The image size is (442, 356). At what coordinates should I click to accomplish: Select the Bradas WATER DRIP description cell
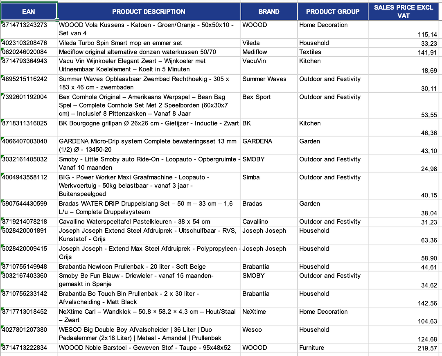click(x=149, y=208)
